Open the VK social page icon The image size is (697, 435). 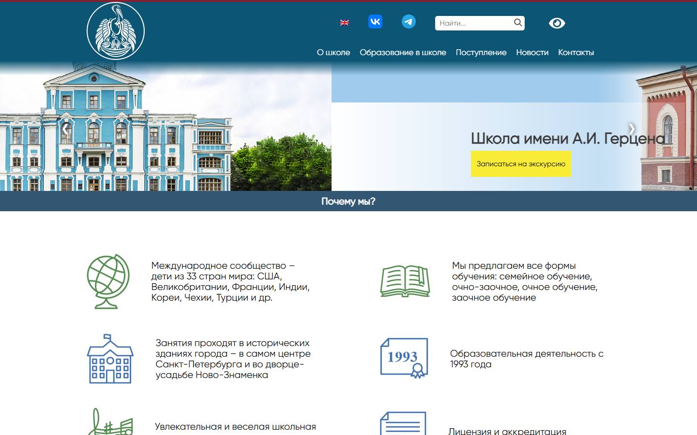tap(375, 22)
